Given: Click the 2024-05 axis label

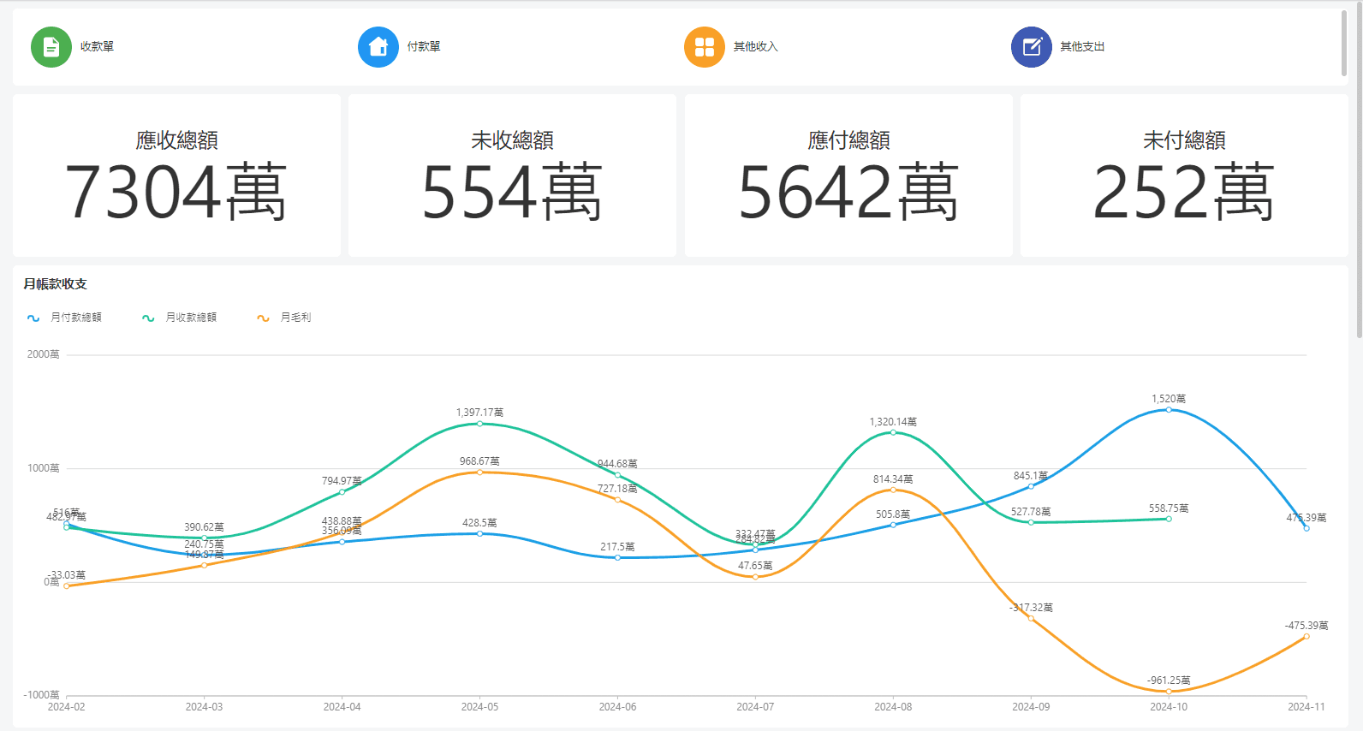Looking at the screenshot, I should (x=479, y=707).
